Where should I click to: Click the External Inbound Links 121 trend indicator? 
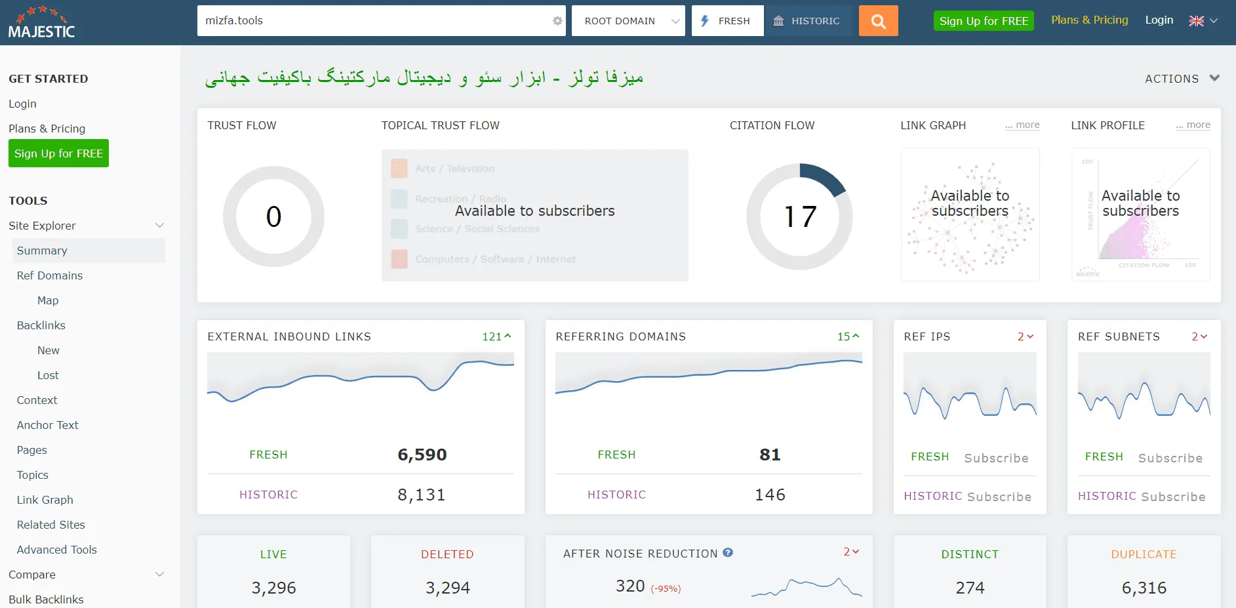pyautogui.click(x=496, y=336)
